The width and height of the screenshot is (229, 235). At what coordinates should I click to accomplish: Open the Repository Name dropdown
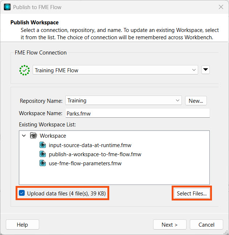(123, 101)
